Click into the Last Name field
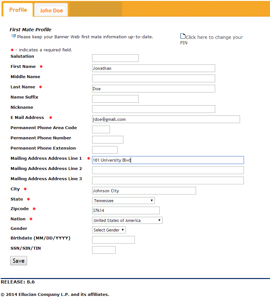270x301 pixels. [x=153, y=89]
